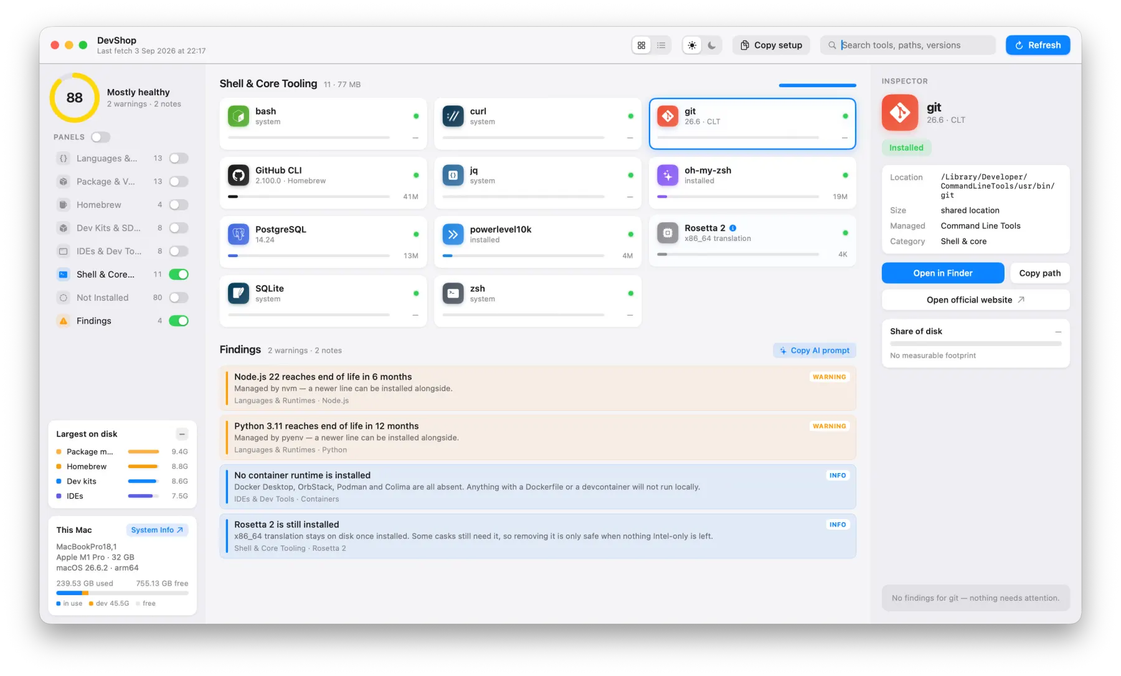Click Package & V... box sidebar icon
1121x676 pixels.
click(64, 181)
